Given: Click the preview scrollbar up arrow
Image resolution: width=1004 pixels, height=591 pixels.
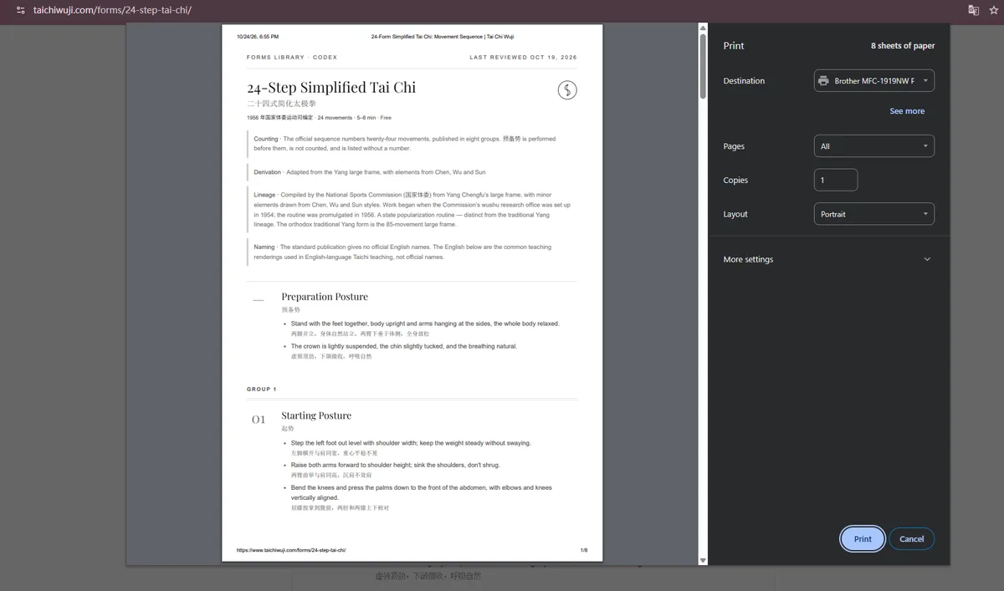Looking at the screenshot, I should click(703, 28).
